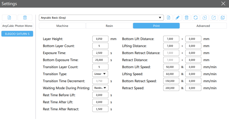The image size is (229, 125).
Task: Close the Settings window
Action: [x=223, y=4]
